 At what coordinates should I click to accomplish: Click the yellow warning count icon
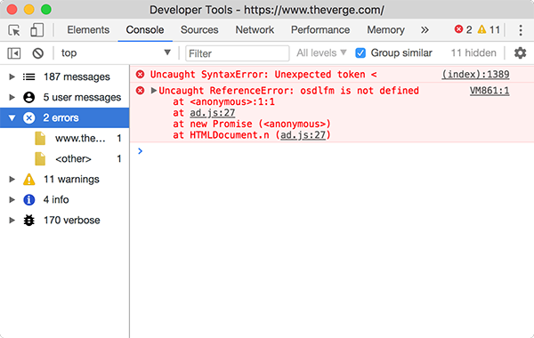481,29
